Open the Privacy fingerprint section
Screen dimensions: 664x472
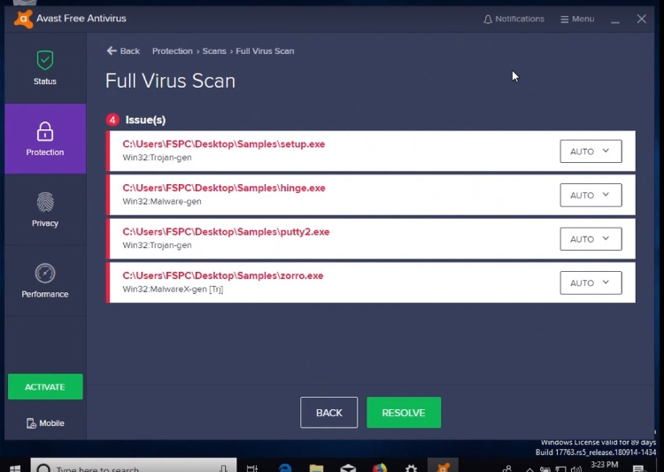[45, 209]
